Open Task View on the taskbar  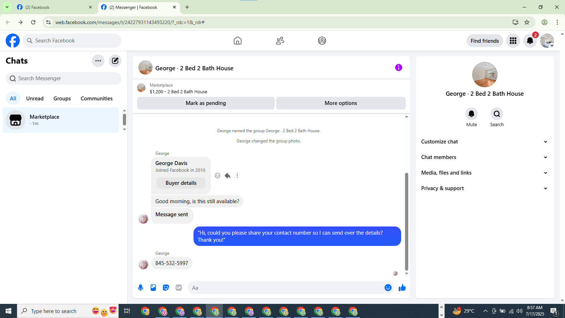pyautogui.click(x=127, y=311)
